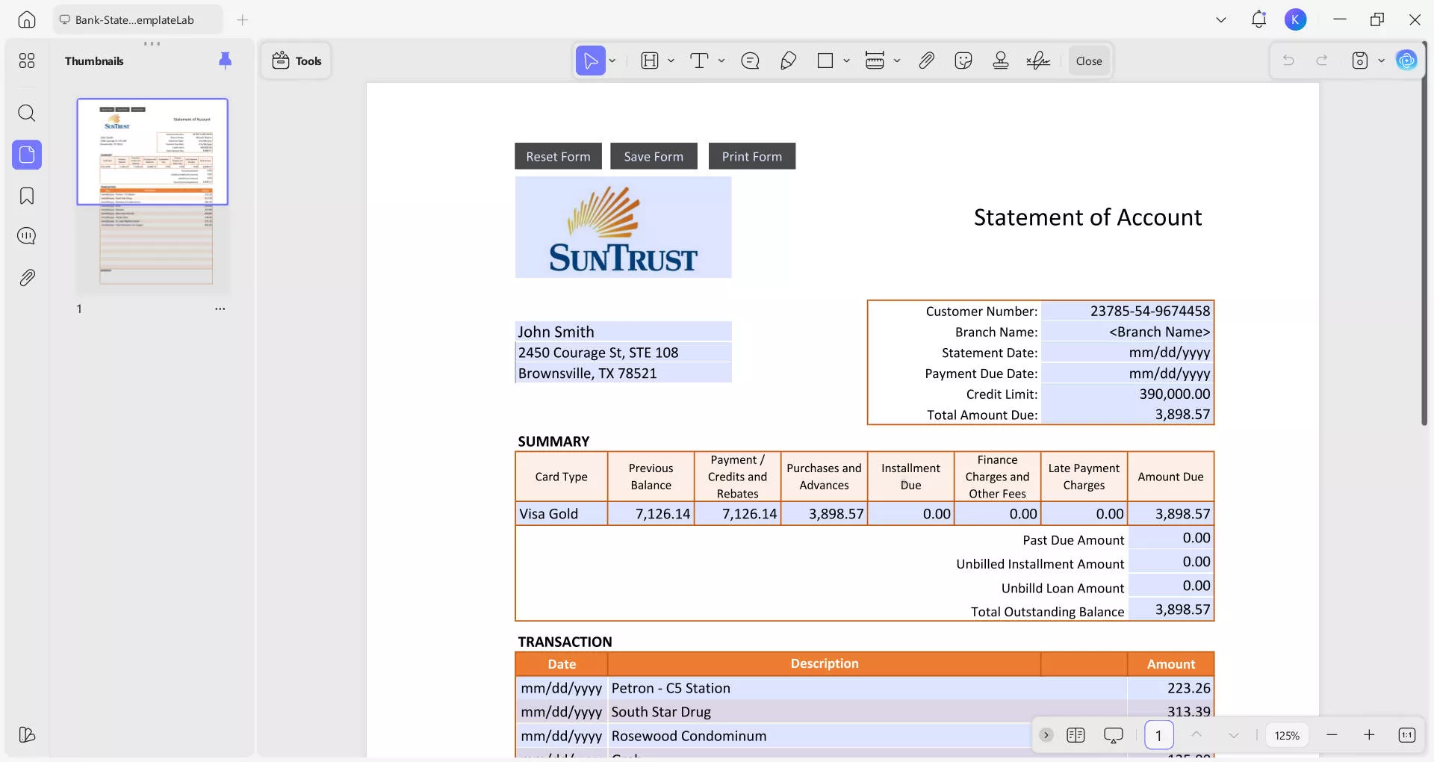Viewport: 1434px width, 762px height.
Task: Select the Signature tool
Action: [x=1038, y=61]
